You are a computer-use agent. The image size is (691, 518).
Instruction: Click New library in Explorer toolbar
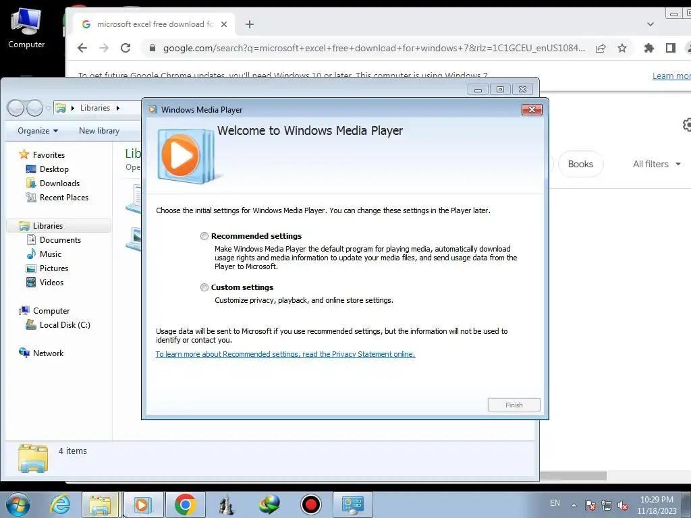point(99,131)
